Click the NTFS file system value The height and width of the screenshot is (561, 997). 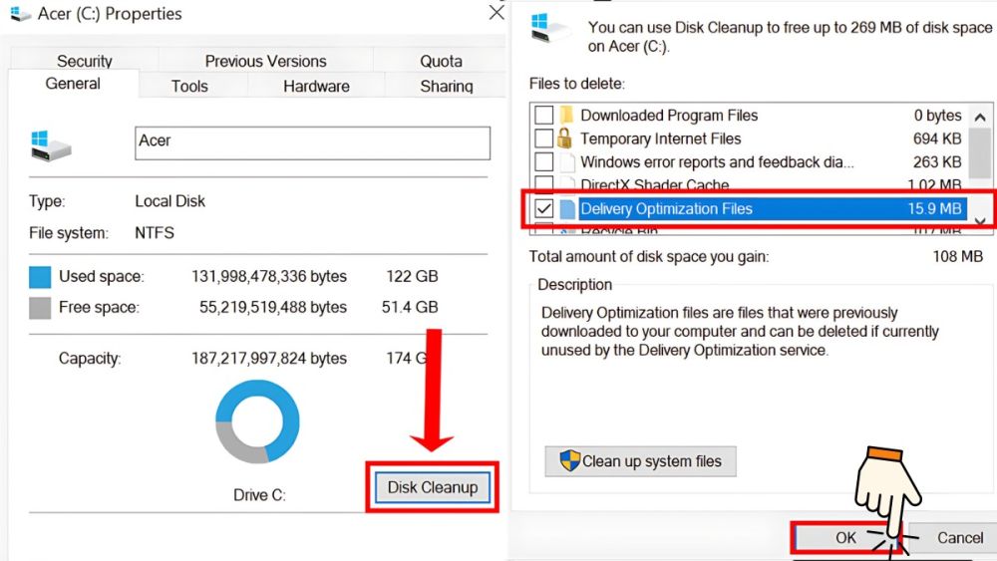[155, 232]
